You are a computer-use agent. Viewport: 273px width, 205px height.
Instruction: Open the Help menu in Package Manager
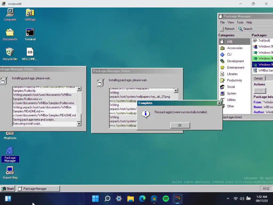pyautogui.click(x=249, y=22)
